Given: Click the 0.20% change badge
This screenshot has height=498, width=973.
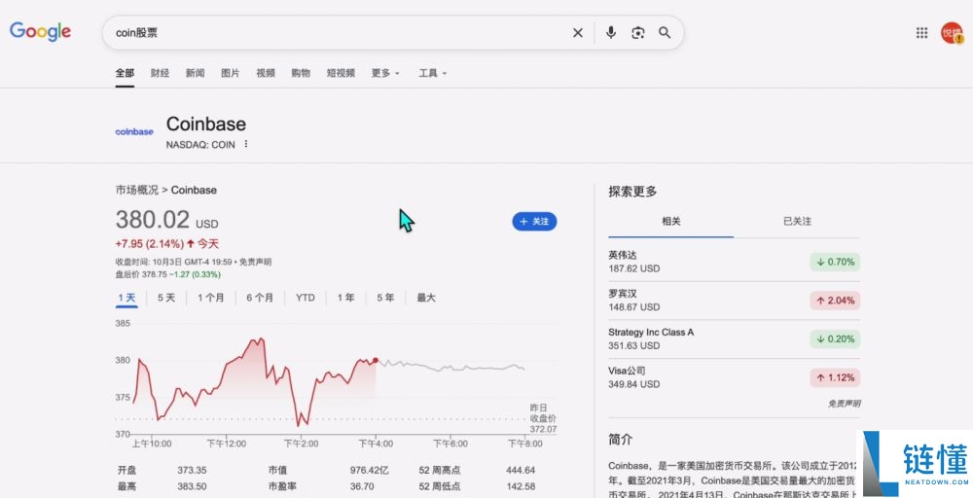Looking at the screenshot, I should [x=835, y=338].
